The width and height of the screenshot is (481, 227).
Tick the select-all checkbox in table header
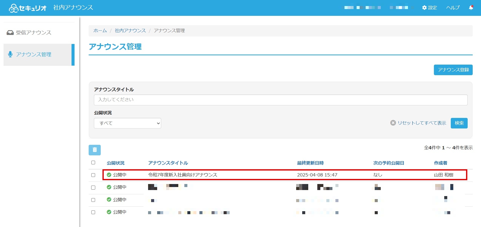(x=93, y=163)
